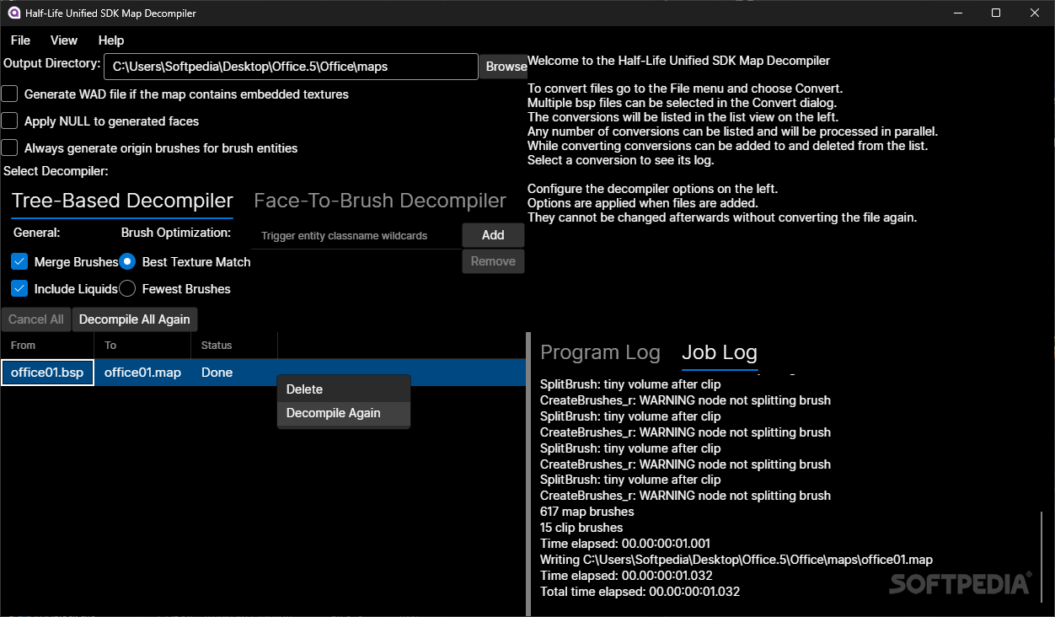The width and height of the screenshot is (1055, 617).
Task: Click the Remove wildcard button
Action: (493, 261)
